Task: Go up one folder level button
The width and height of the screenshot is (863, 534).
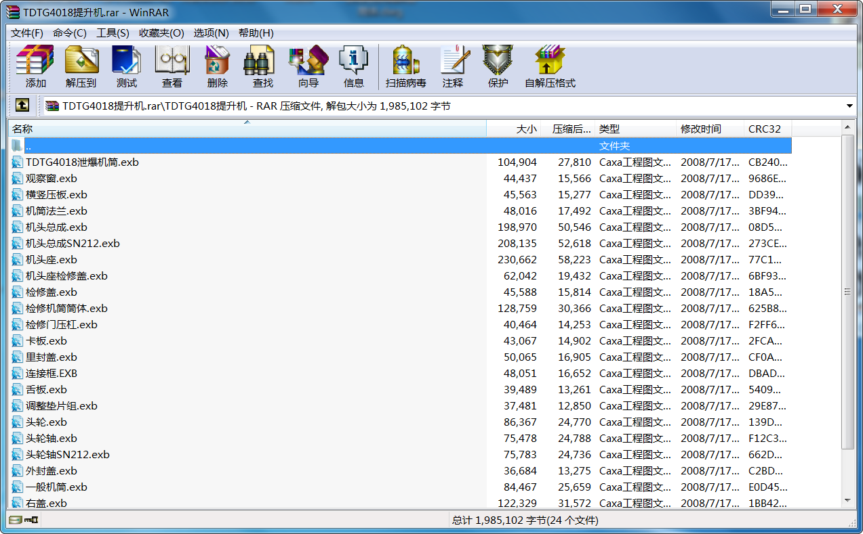Action: click(x=22, y=106)
